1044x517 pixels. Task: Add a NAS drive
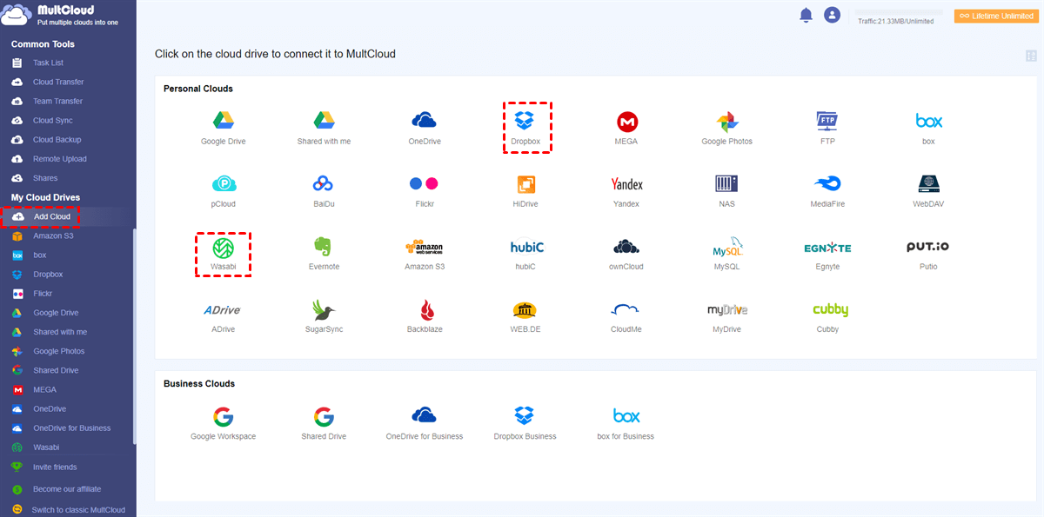(x=726, y=190)
